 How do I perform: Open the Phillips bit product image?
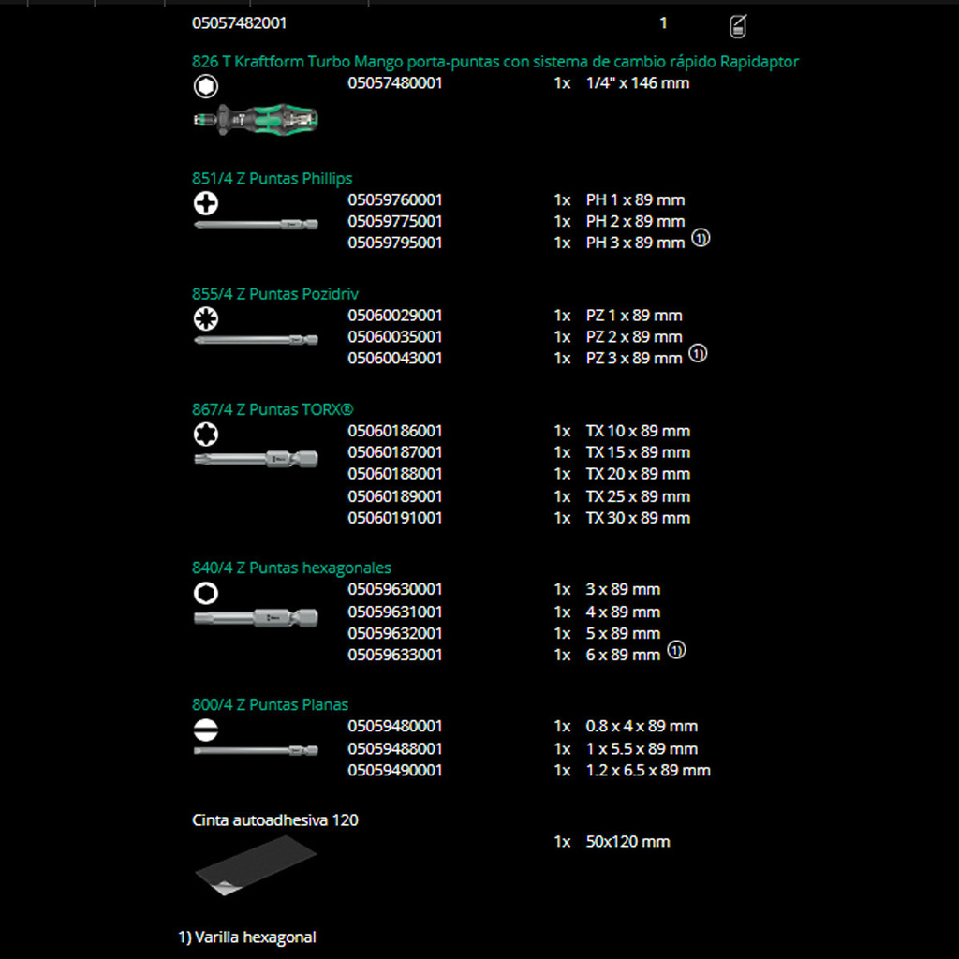[x=256, y=225]
